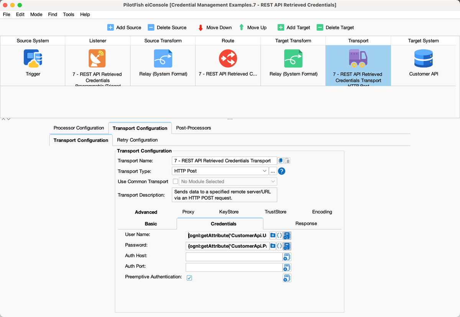Click the green Move Up arrow
Viewport: 460px width, 317px height.
(x=242, y=27)
